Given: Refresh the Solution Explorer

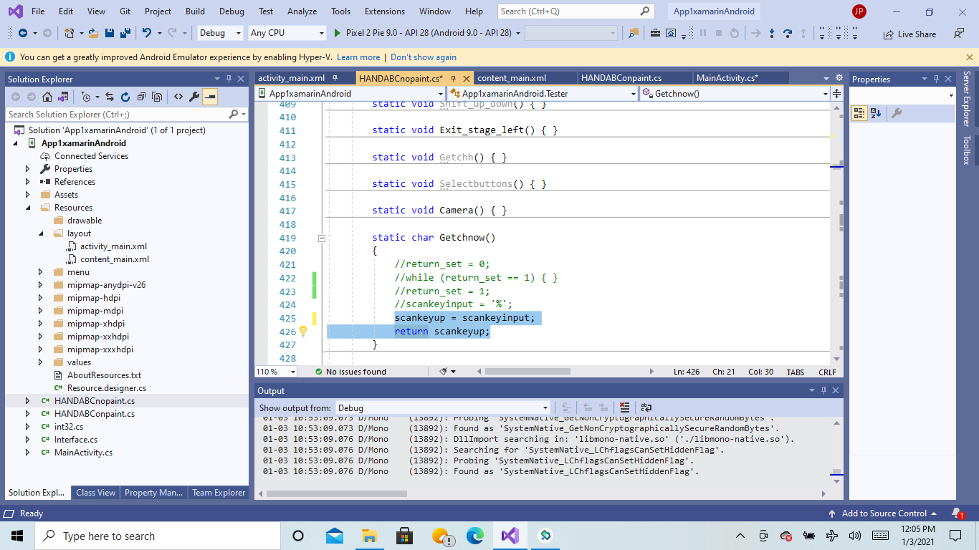Looking at the screenshot, I should (x=125, y=97).
